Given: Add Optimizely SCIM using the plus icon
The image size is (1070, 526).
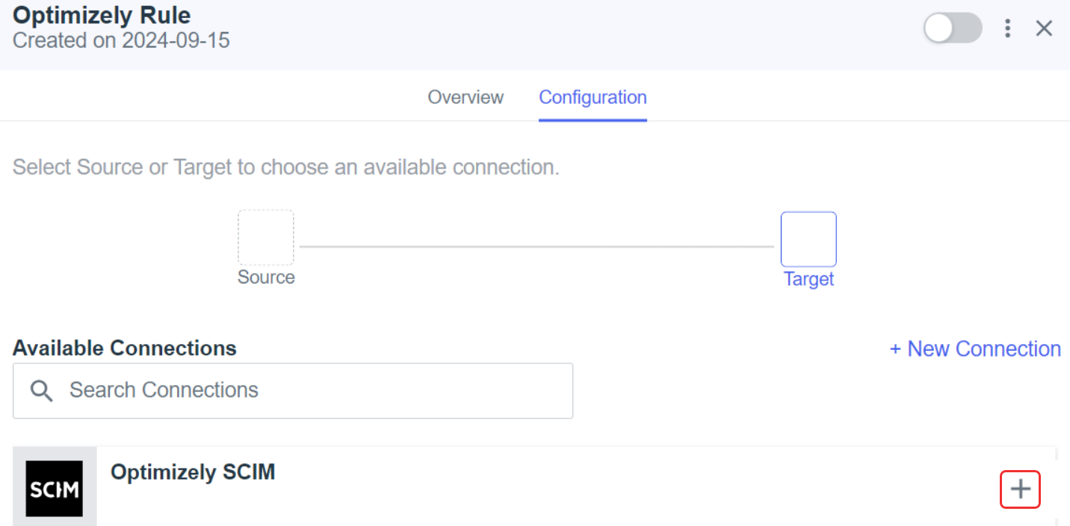Looking at the screenshot, I should [1021, 489].
